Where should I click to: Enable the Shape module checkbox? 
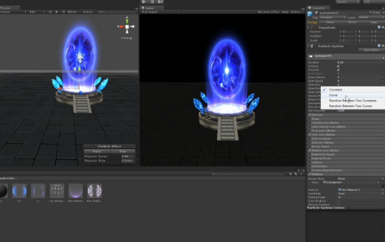310,119
